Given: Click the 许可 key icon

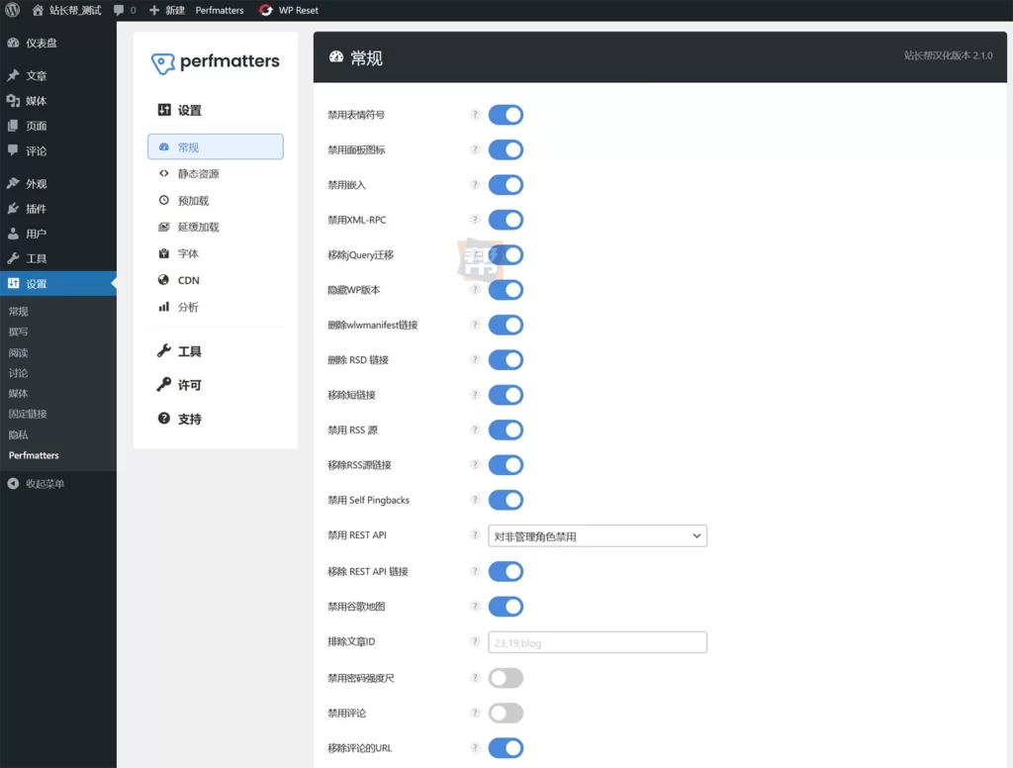Looking at the screenshot, I should [163, 385].
